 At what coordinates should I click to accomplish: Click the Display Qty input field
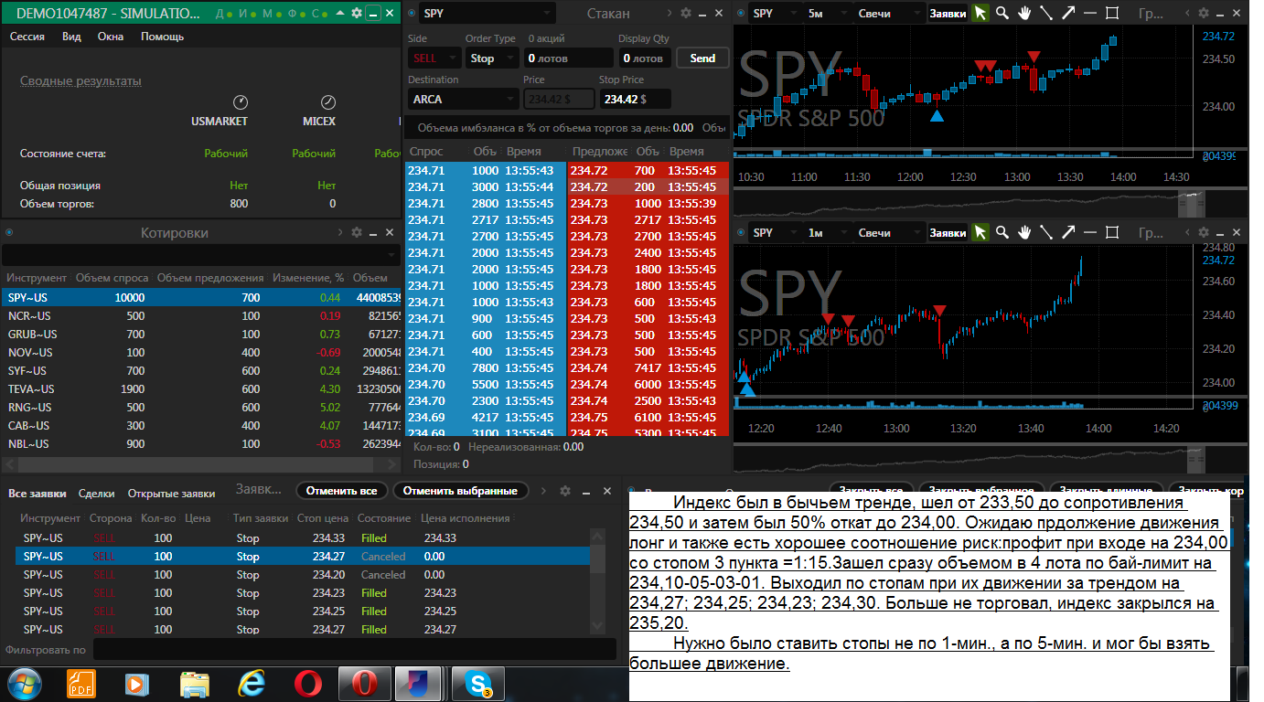[644, 58]
